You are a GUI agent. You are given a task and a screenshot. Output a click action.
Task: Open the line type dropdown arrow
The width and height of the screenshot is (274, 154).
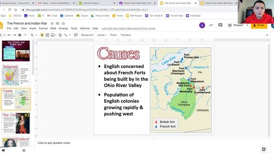pyautogui.click(x=70, y=35)
